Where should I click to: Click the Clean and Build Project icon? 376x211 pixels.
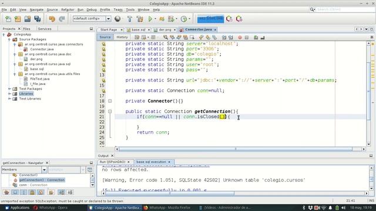tap(140, 19)
